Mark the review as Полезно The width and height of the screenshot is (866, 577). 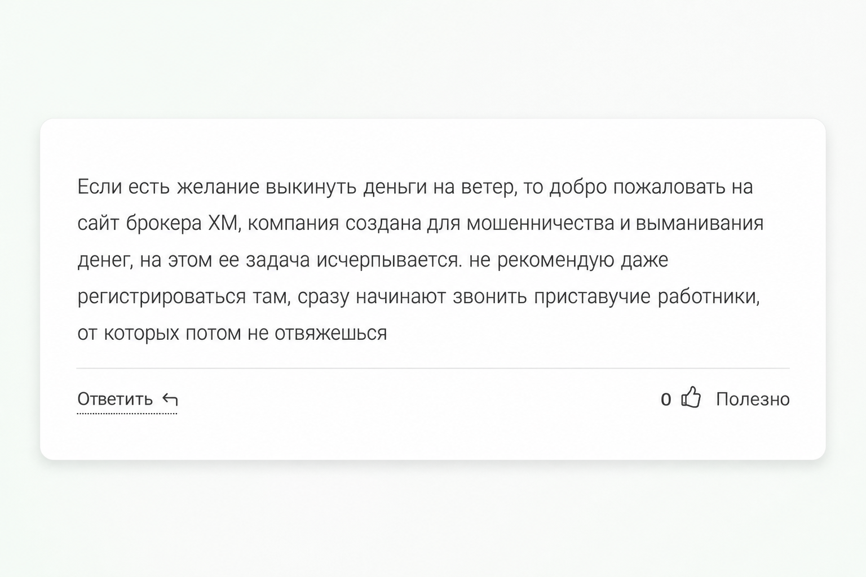click(x=753, y=399)
